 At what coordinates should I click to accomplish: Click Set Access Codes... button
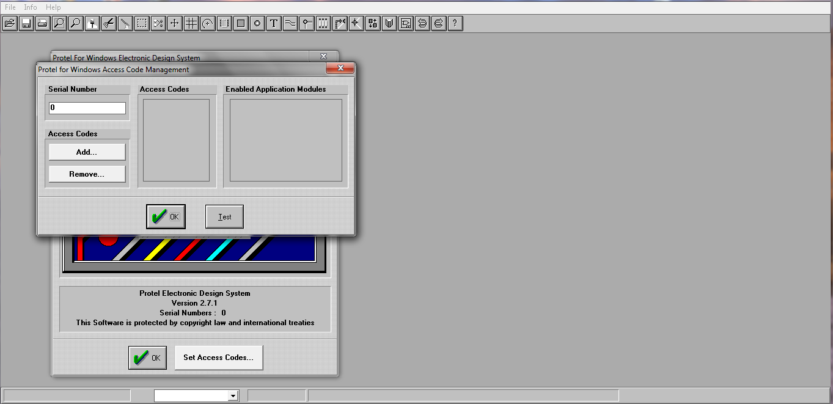pyautogui.click(x=219, y=358)
